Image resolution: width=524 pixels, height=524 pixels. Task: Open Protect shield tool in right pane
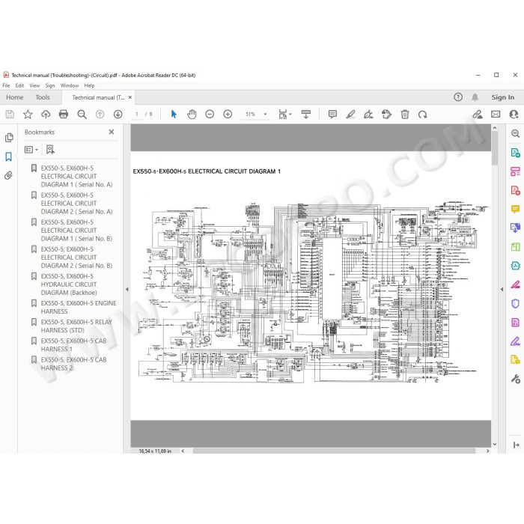515,303
